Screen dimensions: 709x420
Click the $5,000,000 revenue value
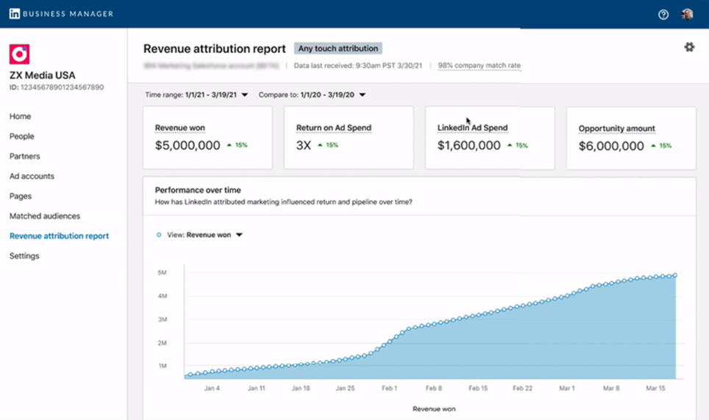(x=188, y=145)
